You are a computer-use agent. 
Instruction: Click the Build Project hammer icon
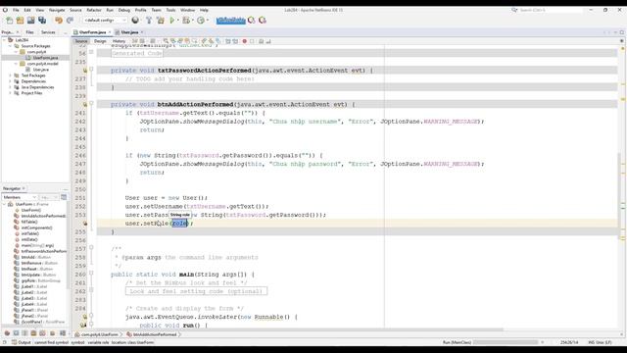pyautogui.click(x=149, y=20)
